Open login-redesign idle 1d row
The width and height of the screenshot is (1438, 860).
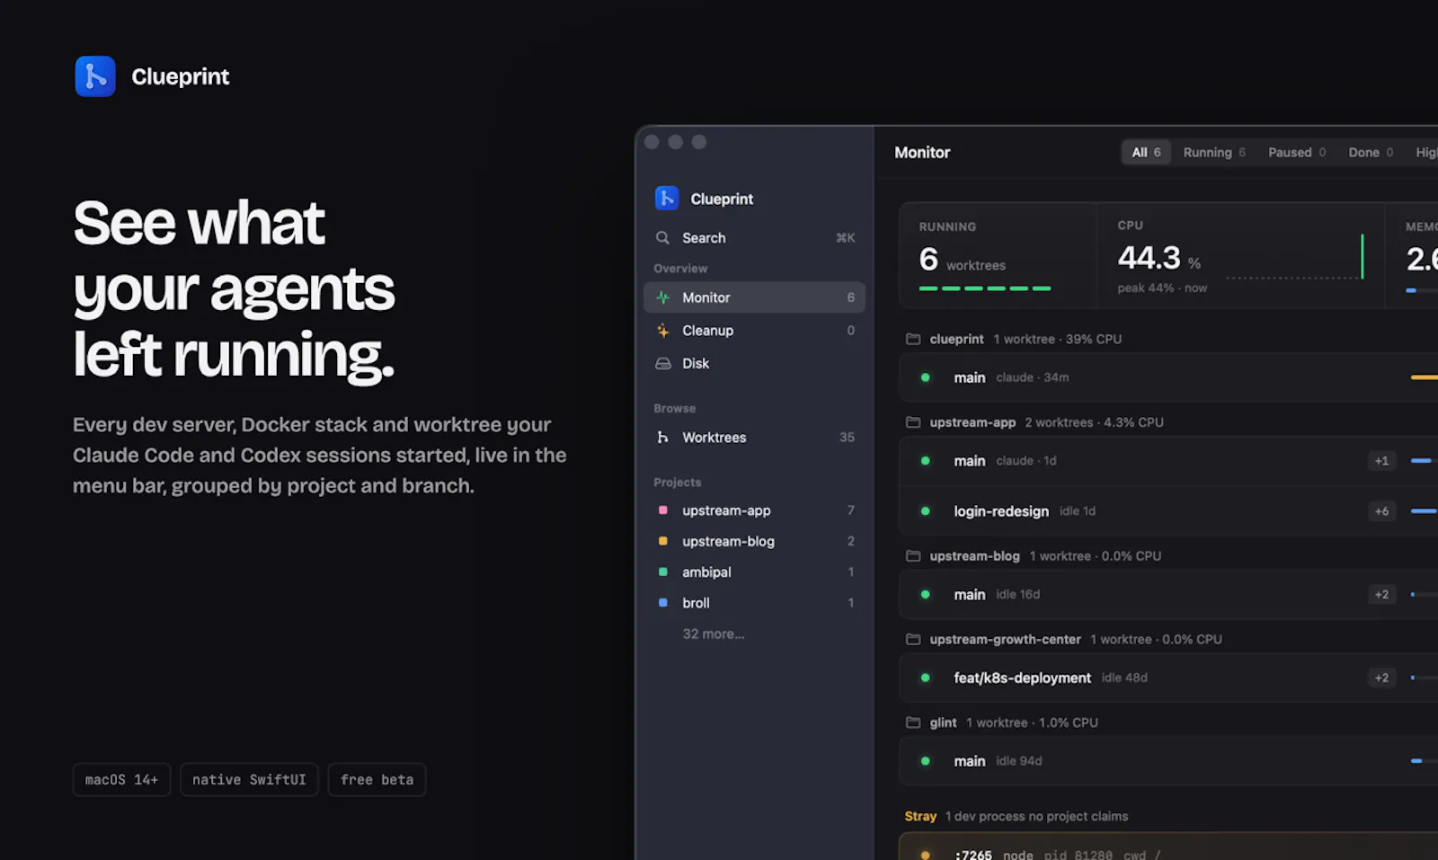click(1168, 511)
